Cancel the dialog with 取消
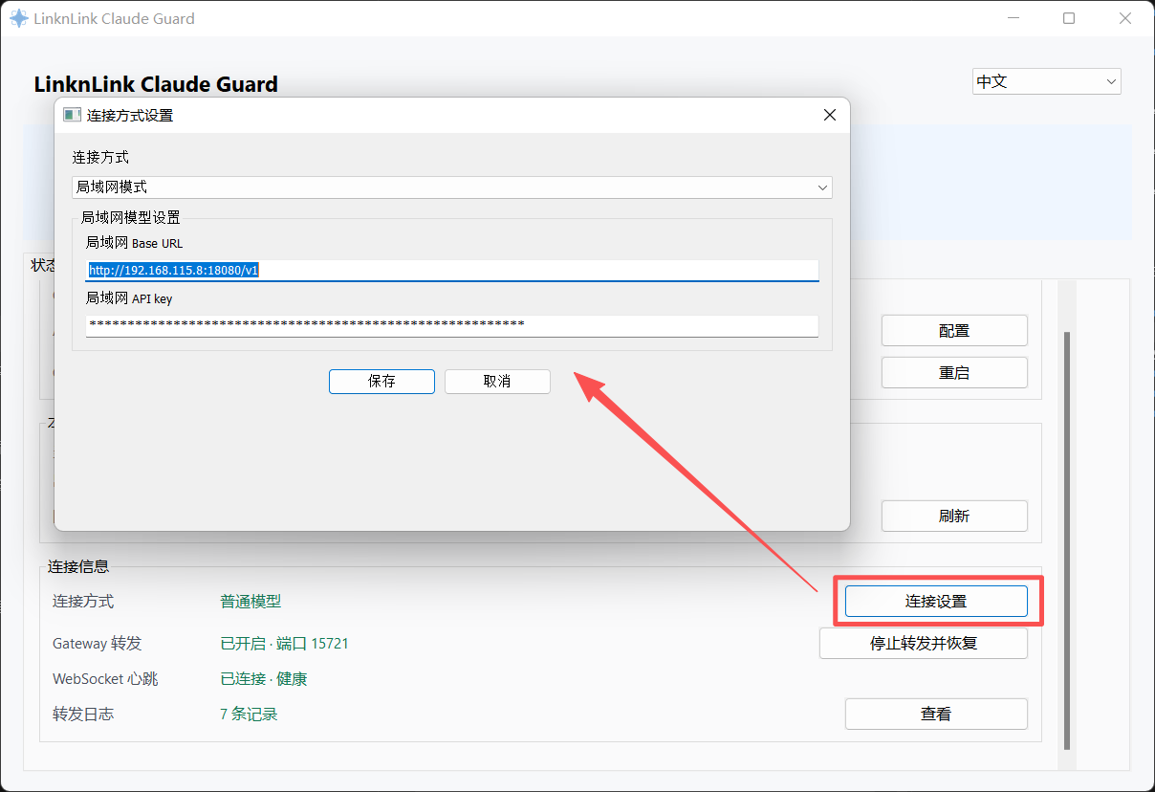Screen dimensions: 1155x792 [x=497, y=381]
